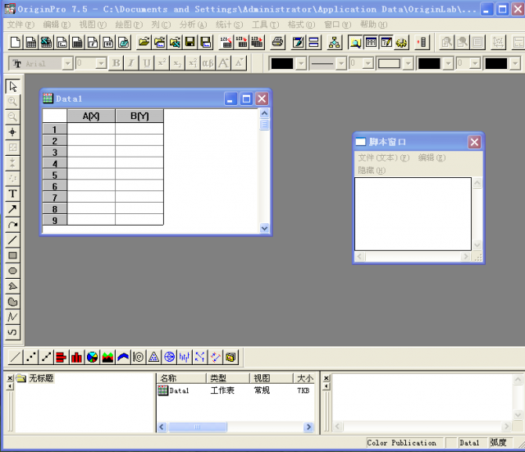Plot data as a scatter graph
Viewport: 525px width, 452px height.
30,357
